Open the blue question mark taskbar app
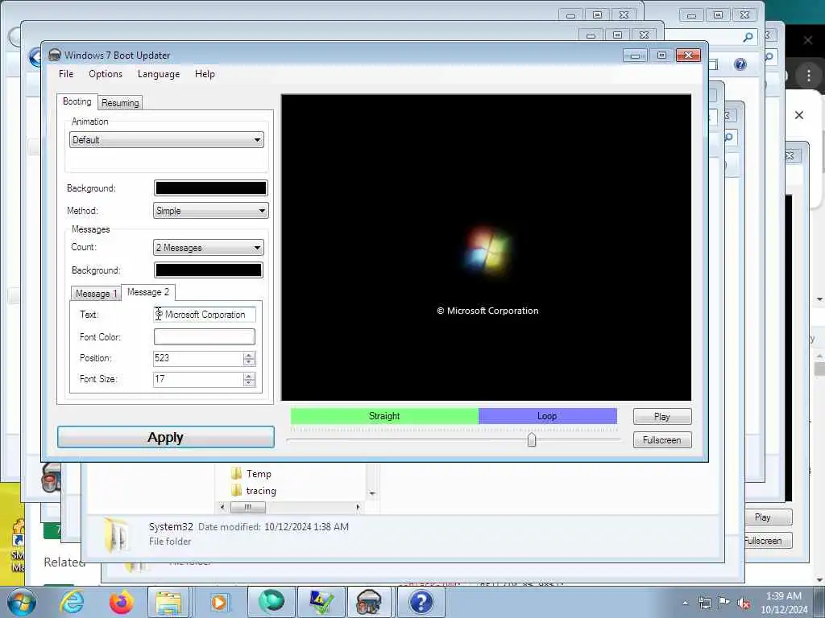The image size is (825, 618). (421, 602)
